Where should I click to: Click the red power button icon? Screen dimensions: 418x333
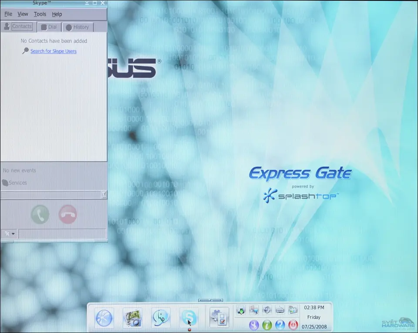293,325
